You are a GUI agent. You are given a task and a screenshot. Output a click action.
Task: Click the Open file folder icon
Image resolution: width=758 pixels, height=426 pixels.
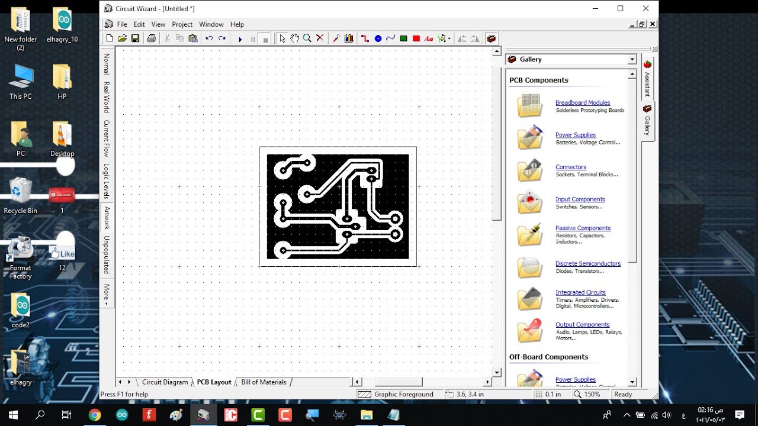[x=123, y=38]
